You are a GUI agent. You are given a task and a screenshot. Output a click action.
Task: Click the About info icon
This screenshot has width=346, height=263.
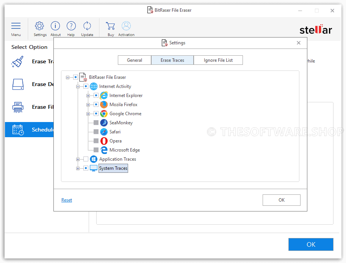tap(55, 26)
